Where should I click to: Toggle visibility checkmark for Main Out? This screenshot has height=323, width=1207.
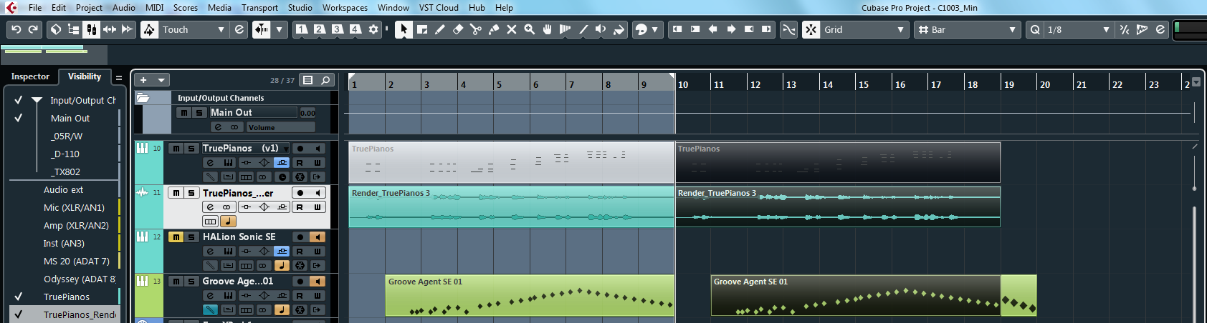click(19, 118)
